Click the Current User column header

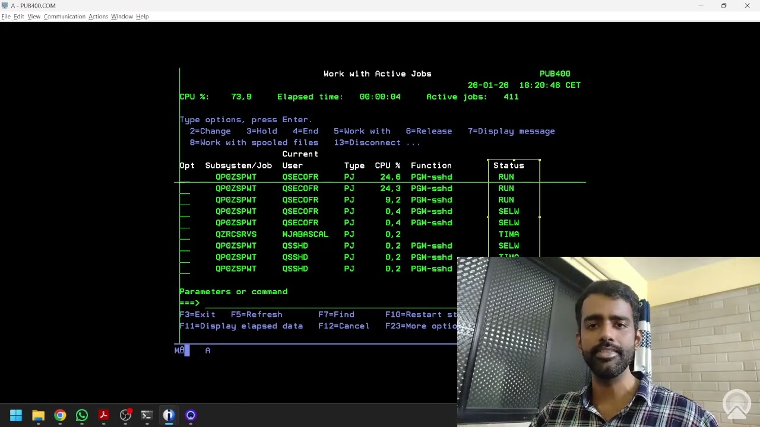300,160
